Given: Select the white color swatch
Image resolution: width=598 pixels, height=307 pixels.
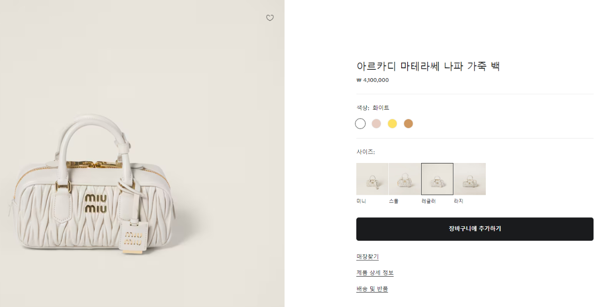Looking at the screenshot, I should tap(360, 124).
